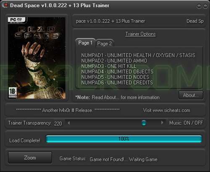The height and width of the screenshot is (172, 210).
Task: Click the Dead Space cover art image
Action: coord(37,58)
